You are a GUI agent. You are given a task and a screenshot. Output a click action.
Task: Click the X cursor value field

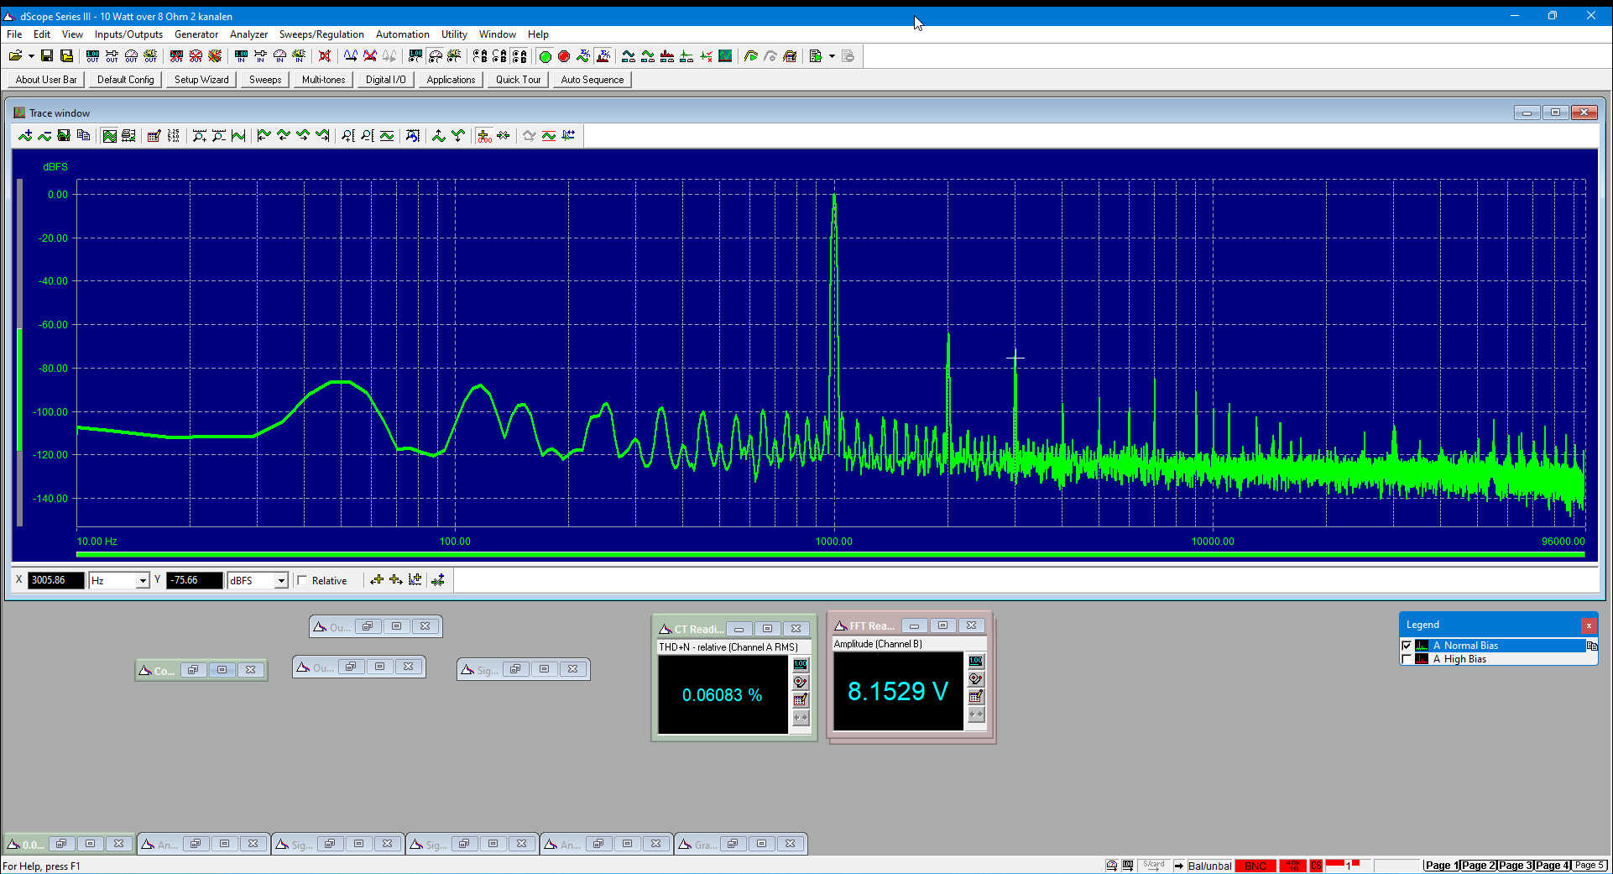[56, 580]
